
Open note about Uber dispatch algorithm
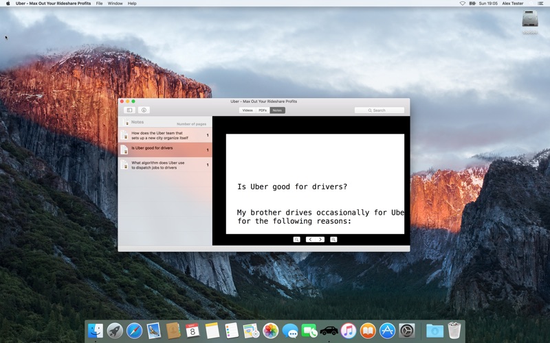point(165,165)
